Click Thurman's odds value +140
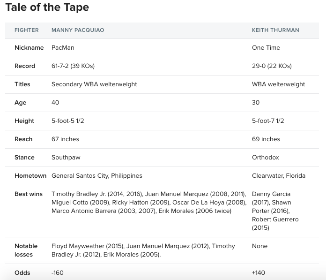This screenshot has width=326, height=280. (x=259, y=272)
